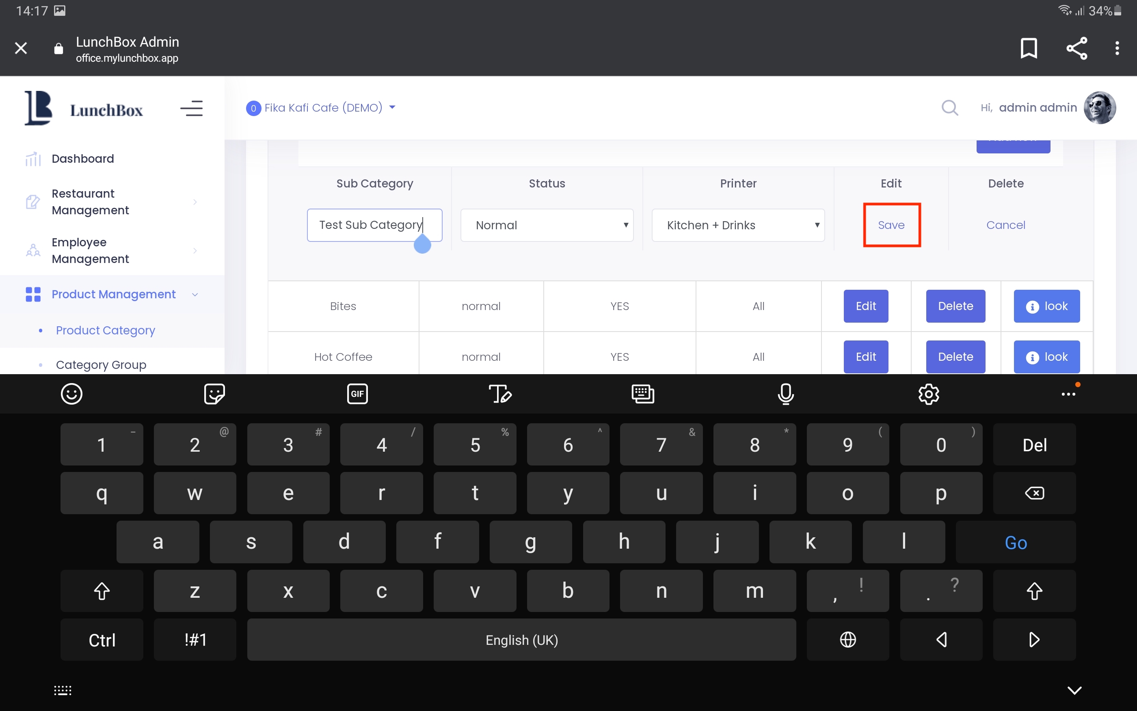Open the emoji smiley panel

pyautogui.click(x=71, y=394)
